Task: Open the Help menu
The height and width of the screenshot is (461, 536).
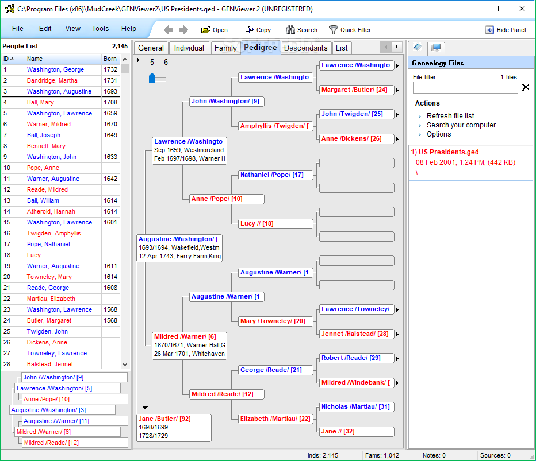Action: point(128,29)
